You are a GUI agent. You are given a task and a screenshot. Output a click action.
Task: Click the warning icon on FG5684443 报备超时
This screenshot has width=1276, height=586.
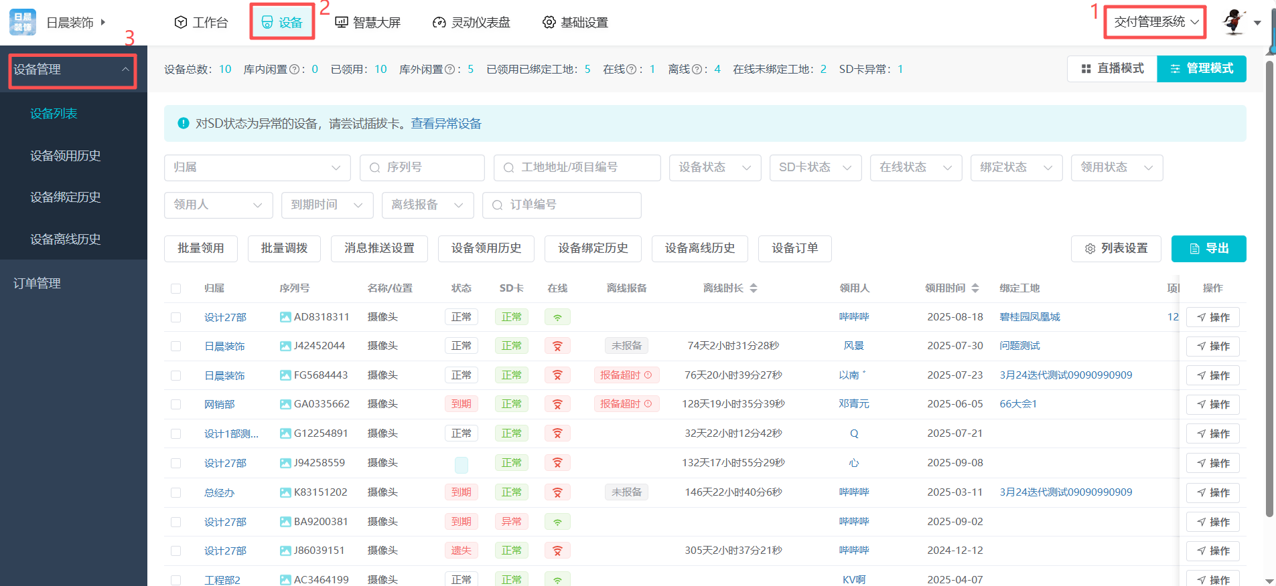tap(648, 375)
